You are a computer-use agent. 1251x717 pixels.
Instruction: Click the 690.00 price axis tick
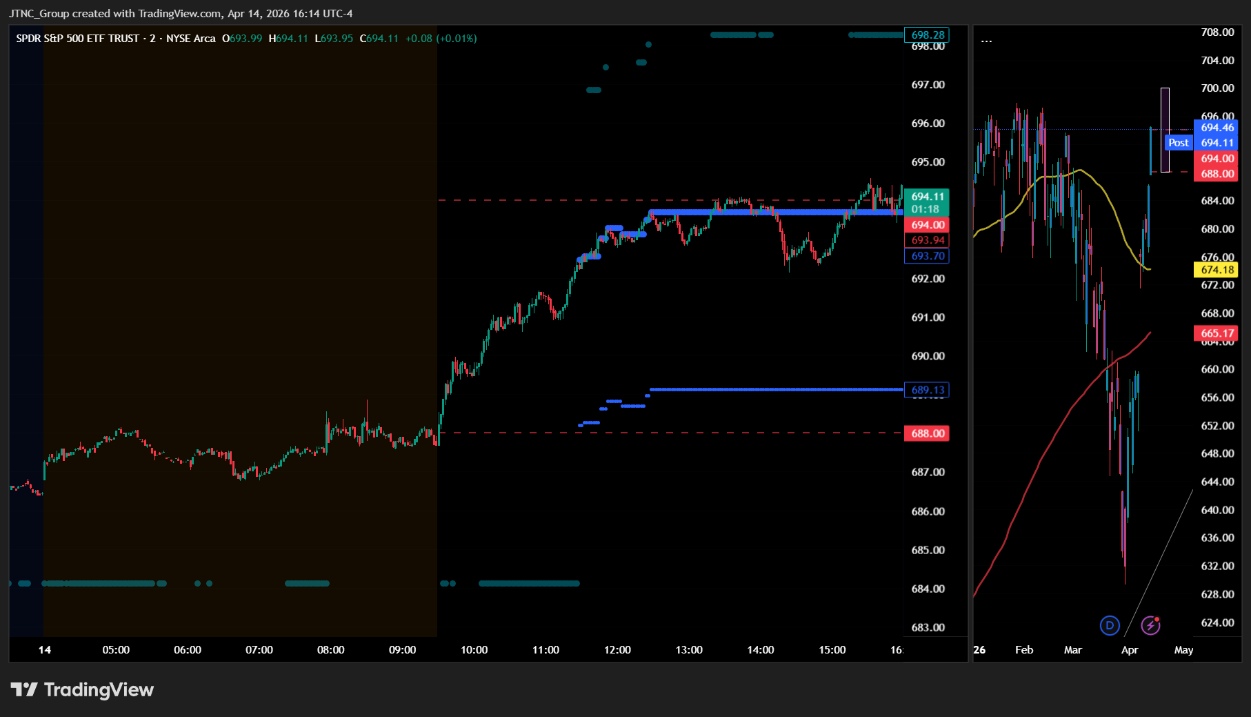(x=928, y=356)
